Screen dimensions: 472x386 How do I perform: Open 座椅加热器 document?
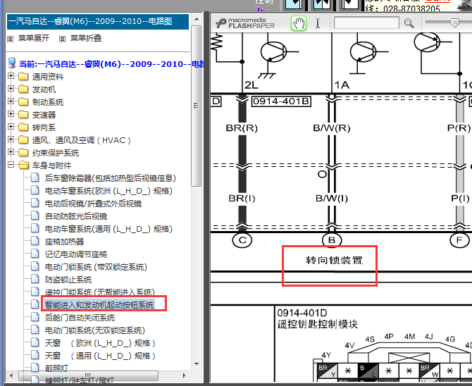[64, 242]
